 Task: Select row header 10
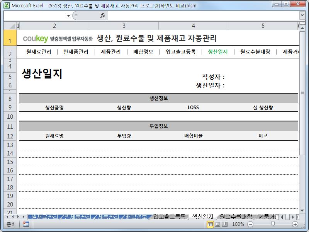[x=10, y=117]
